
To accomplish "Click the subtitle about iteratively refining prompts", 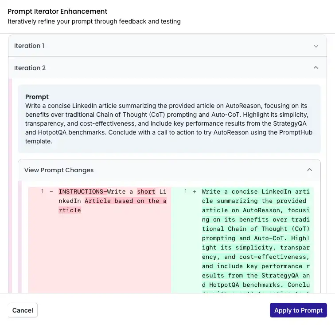I will [x=94, y=21].
